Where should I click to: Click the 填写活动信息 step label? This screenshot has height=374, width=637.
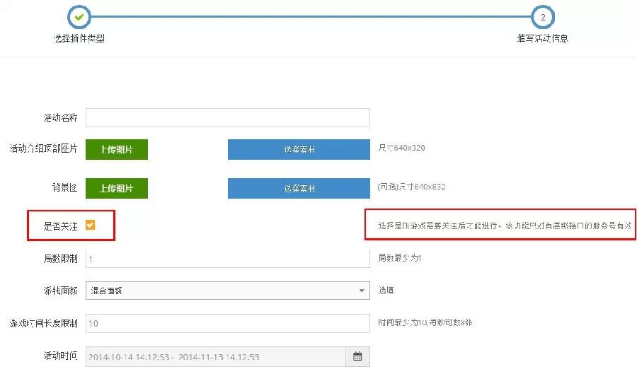[x=543, y=38]
